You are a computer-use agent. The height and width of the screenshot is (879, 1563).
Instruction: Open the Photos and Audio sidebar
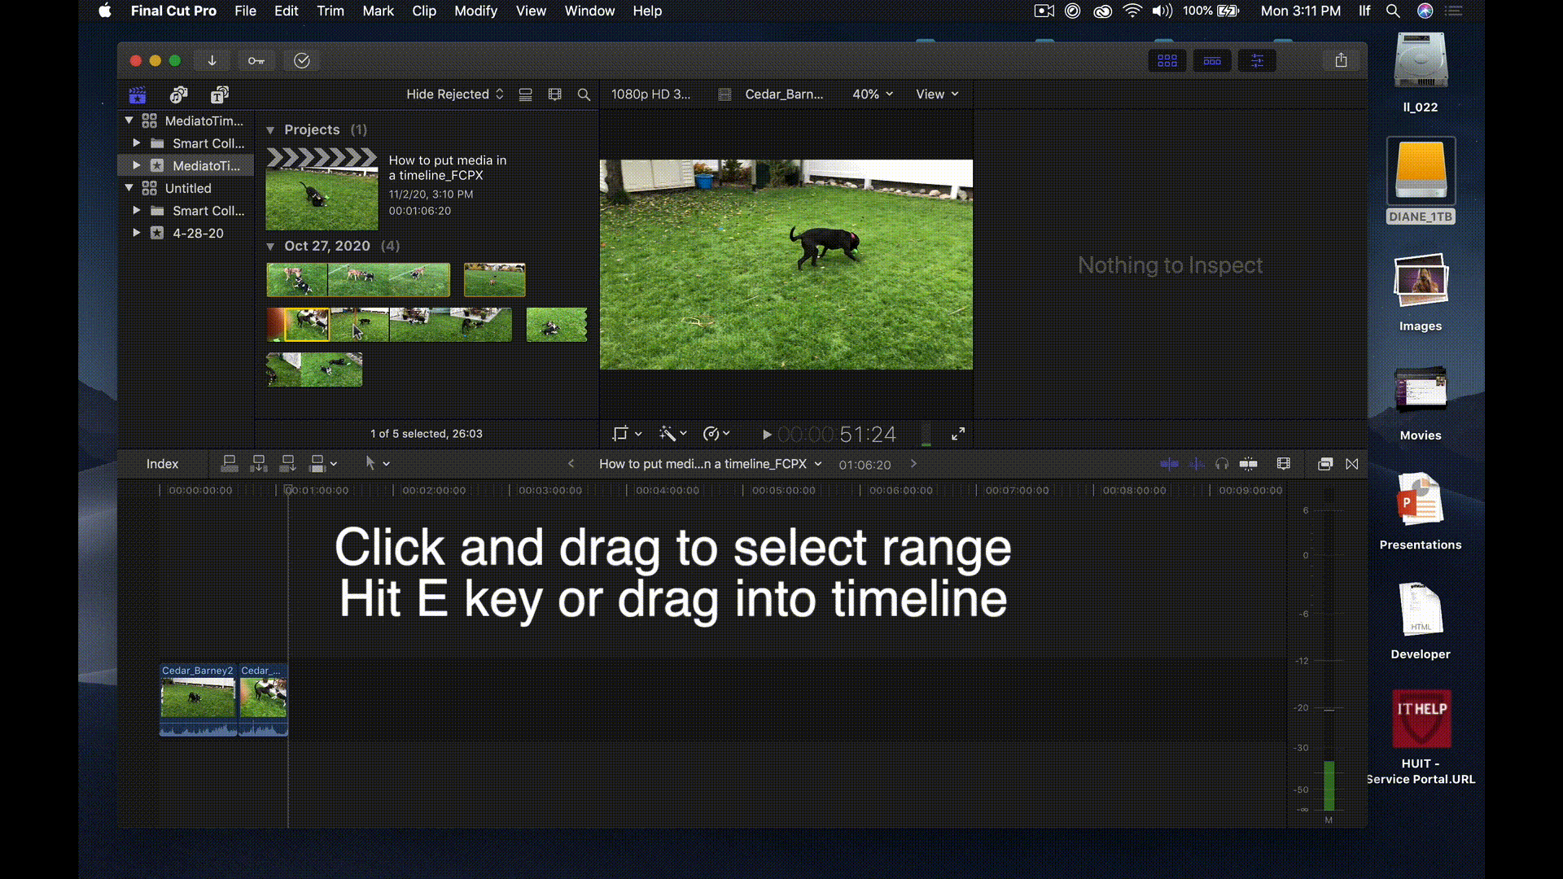click(178, 94)
